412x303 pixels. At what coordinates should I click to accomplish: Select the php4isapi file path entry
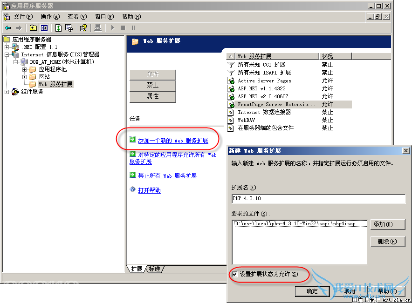(300, 224)
